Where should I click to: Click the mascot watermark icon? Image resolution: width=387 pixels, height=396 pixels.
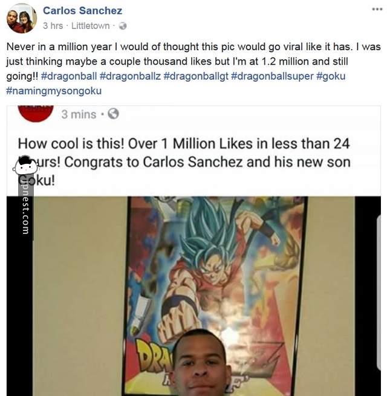pos(25,166)
